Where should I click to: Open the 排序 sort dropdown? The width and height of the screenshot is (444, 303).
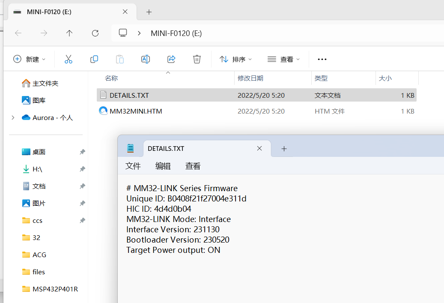tap(235, 59)
